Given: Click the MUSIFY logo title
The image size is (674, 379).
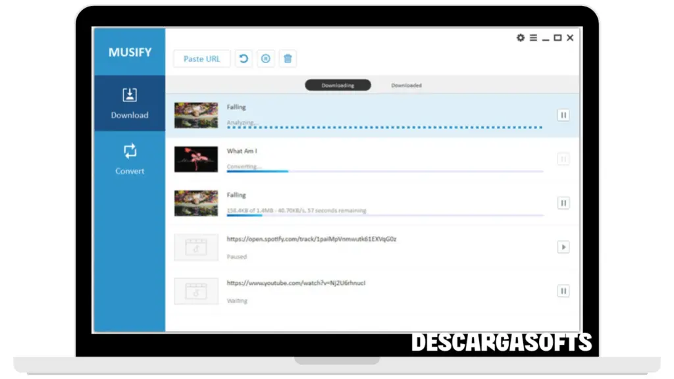Looking at the screenshot, I should [x=130, y=53].
